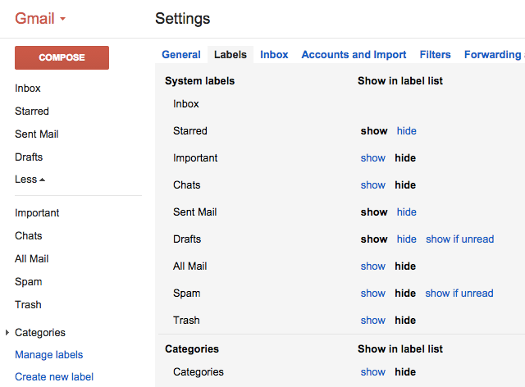Screen dimensions: 525x387
Task: Show Categories in the label list
Action: pos(372,372)
